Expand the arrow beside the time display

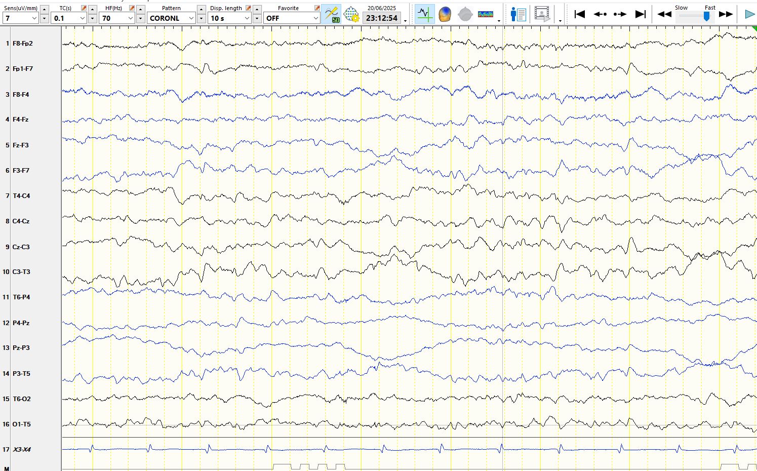click(x=406, y=21)
